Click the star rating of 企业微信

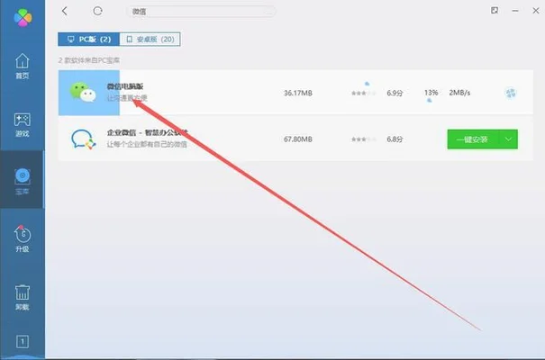364,139
